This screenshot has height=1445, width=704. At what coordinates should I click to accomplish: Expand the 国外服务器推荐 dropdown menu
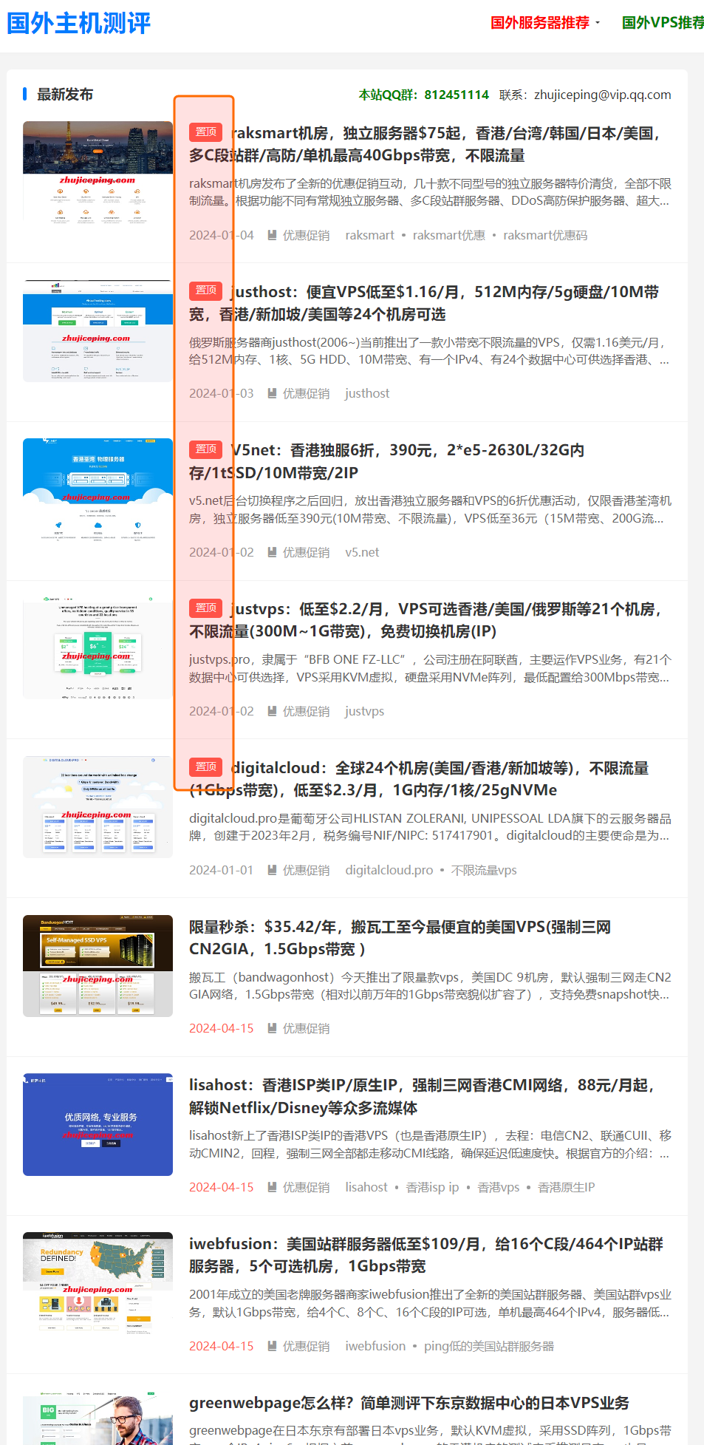pos(544,23)
